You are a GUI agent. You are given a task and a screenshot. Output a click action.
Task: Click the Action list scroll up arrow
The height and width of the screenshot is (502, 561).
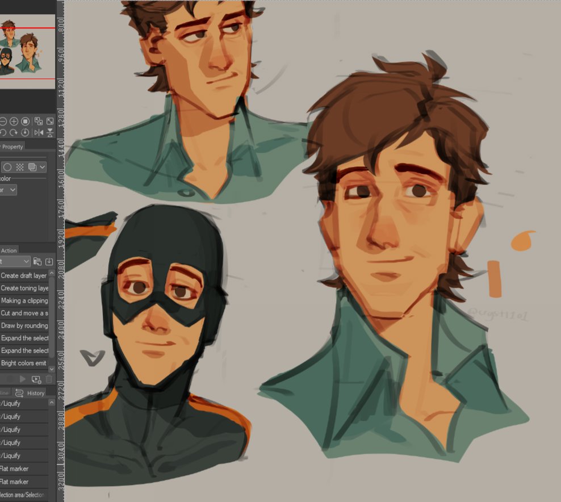52,273
